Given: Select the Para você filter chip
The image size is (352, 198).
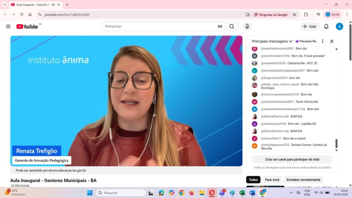Looking at the screenshot, I should tap(272, 180).
